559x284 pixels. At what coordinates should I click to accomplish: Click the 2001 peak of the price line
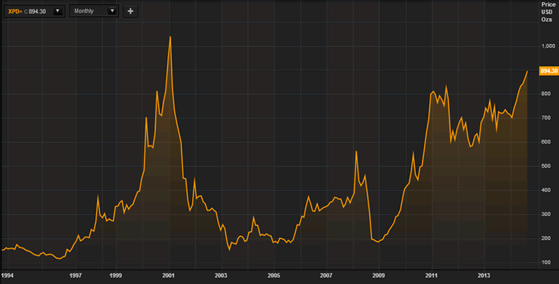pos(170,36)
